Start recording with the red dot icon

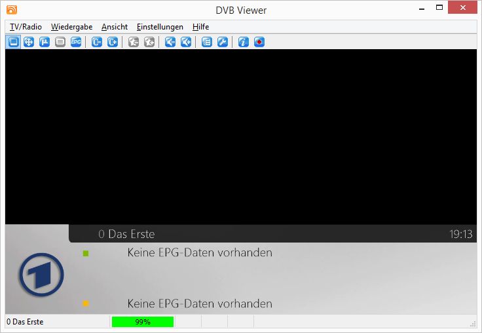click(x=259, y=42)
